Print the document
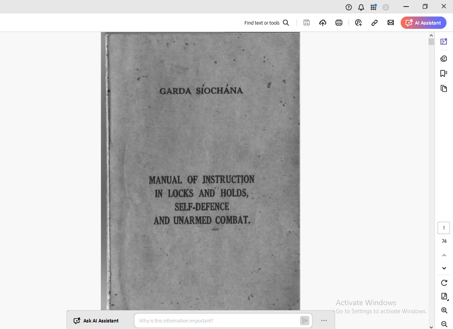Screen dimensions: 453x329 (x=339, y=23)
